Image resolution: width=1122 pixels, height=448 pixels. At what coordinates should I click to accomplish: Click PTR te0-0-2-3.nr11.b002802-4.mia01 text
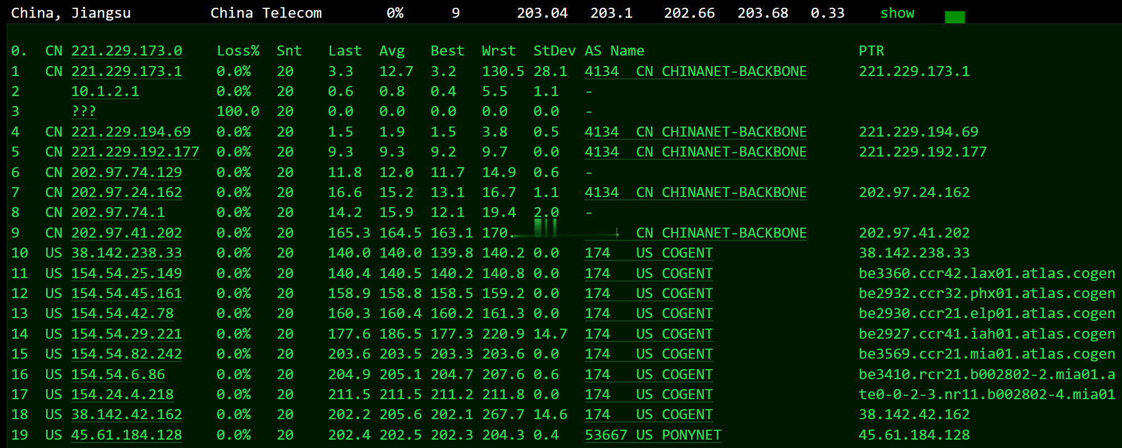[987, 395]
